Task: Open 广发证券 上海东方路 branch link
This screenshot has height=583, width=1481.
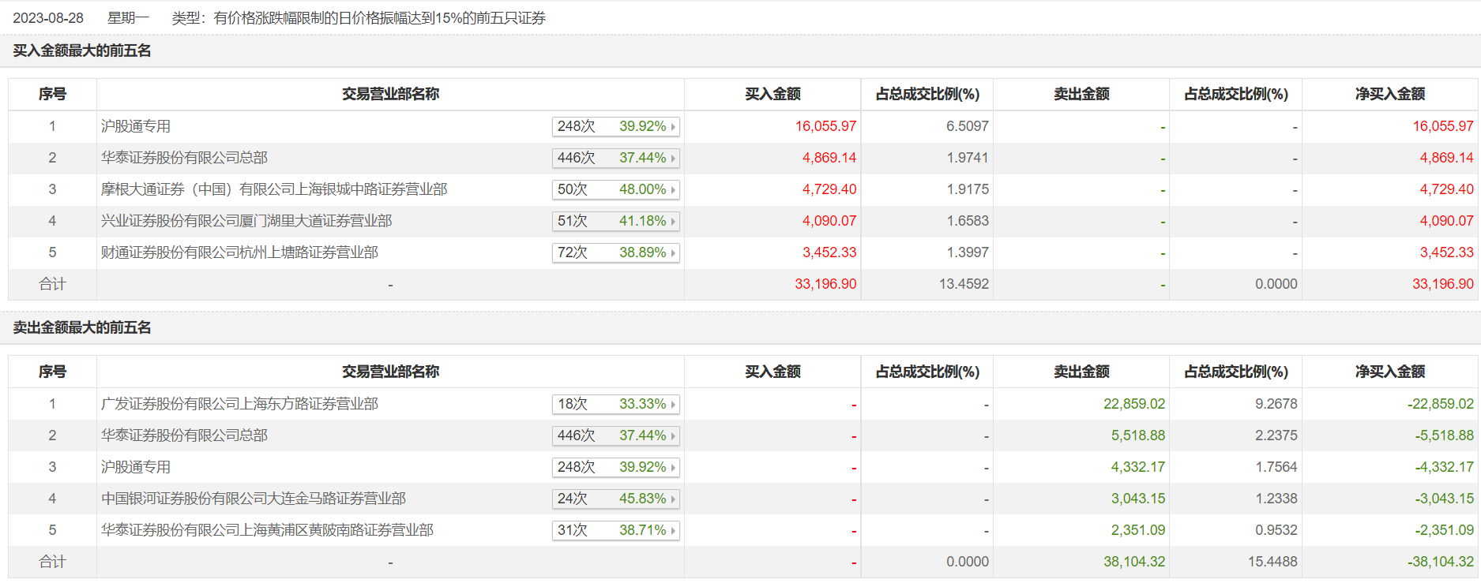Action: coord(239,404)
